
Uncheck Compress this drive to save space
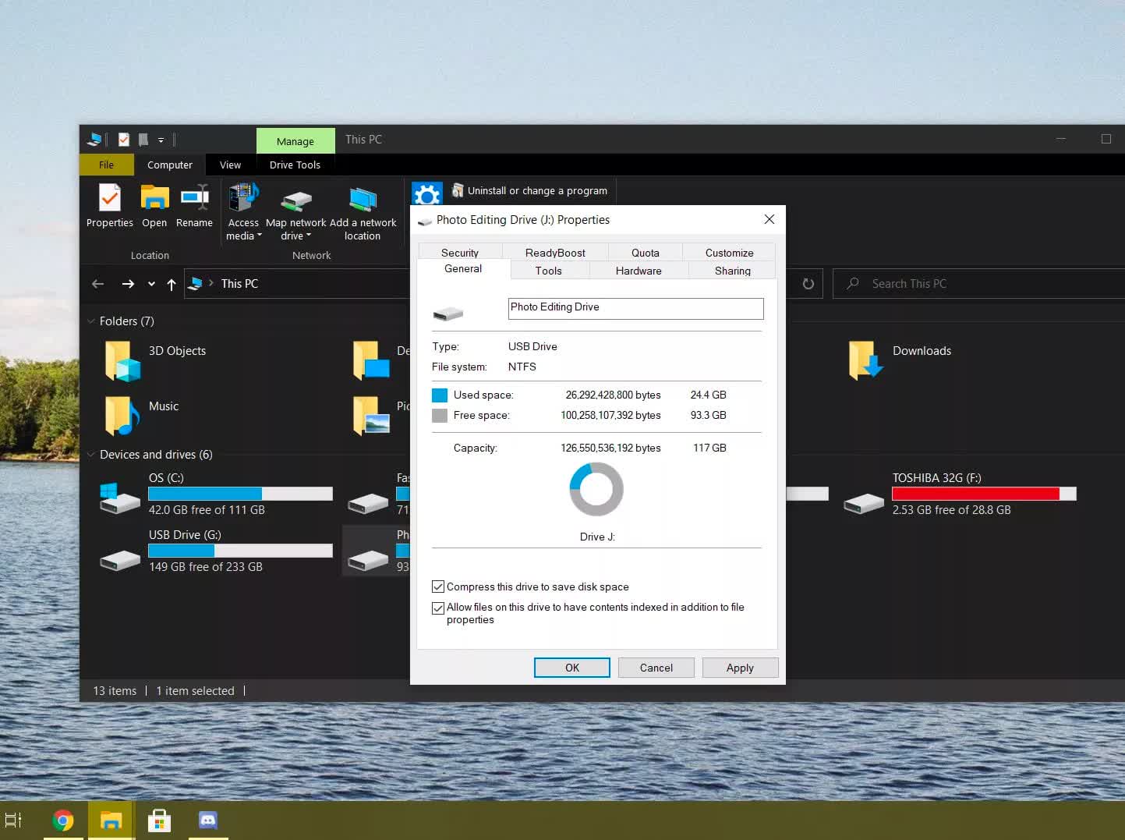pyautogui.click(x=438, y=587)
